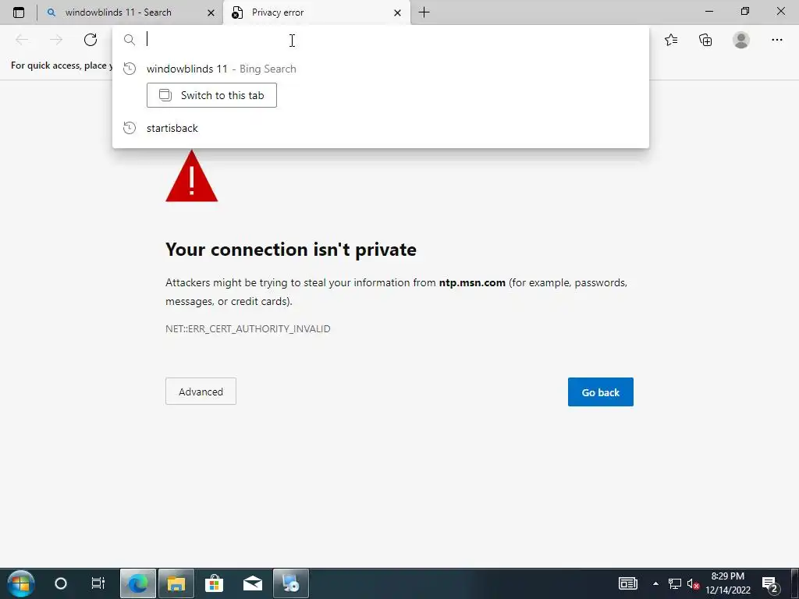Click the For quick access favorites bar text

click(x=62, y=66)
